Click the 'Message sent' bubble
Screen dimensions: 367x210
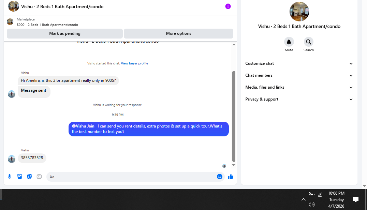click(34, 91)
